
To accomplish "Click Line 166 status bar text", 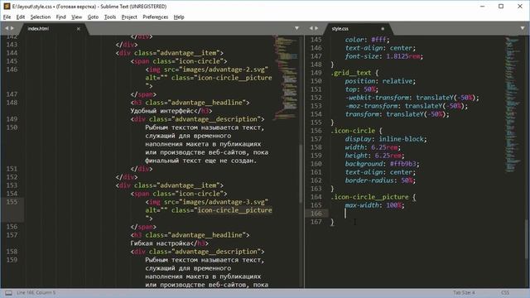I will (36, 292).
